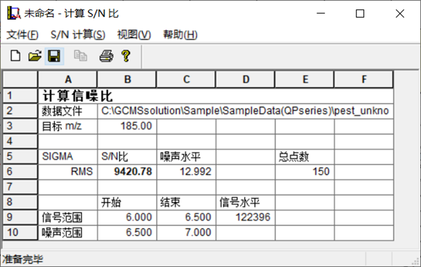Select the noise range end cell 7.000
This screenshot has height=267, width=421.
click(x=186, y=232)
